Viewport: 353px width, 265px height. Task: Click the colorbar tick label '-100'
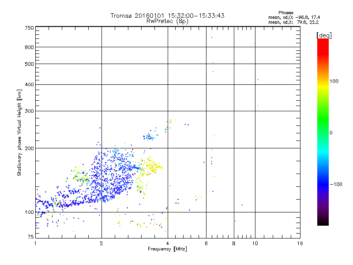pos(336,184)
